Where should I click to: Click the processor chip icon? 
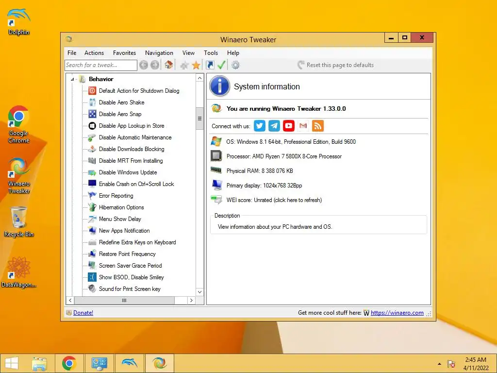(x=216, y=156)
